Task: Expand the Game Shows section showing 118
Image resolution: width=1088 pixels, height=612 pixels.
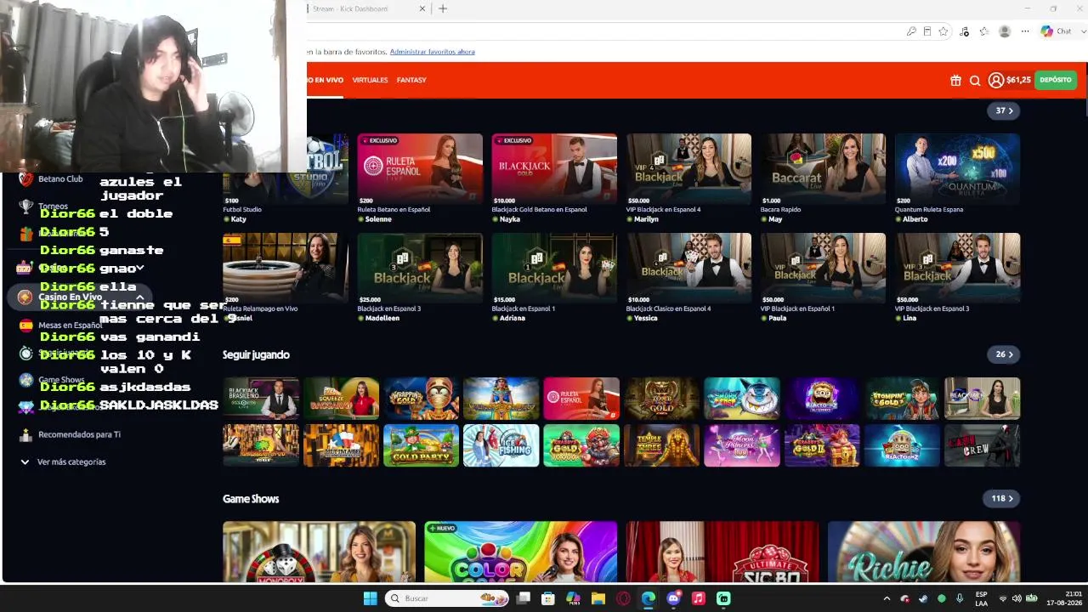Action: [x=1001, y=498]
